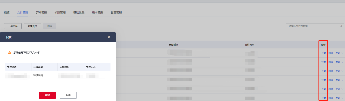Expand 更多 dropdown in third file row
This screenshot has height=101, width=345.
[339, 71]
